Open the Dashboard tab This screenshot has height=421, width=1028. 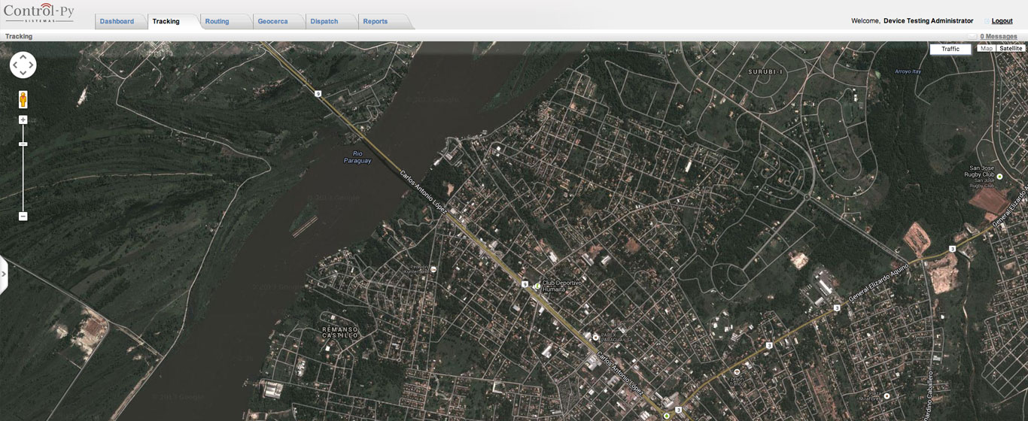[117, 22]
